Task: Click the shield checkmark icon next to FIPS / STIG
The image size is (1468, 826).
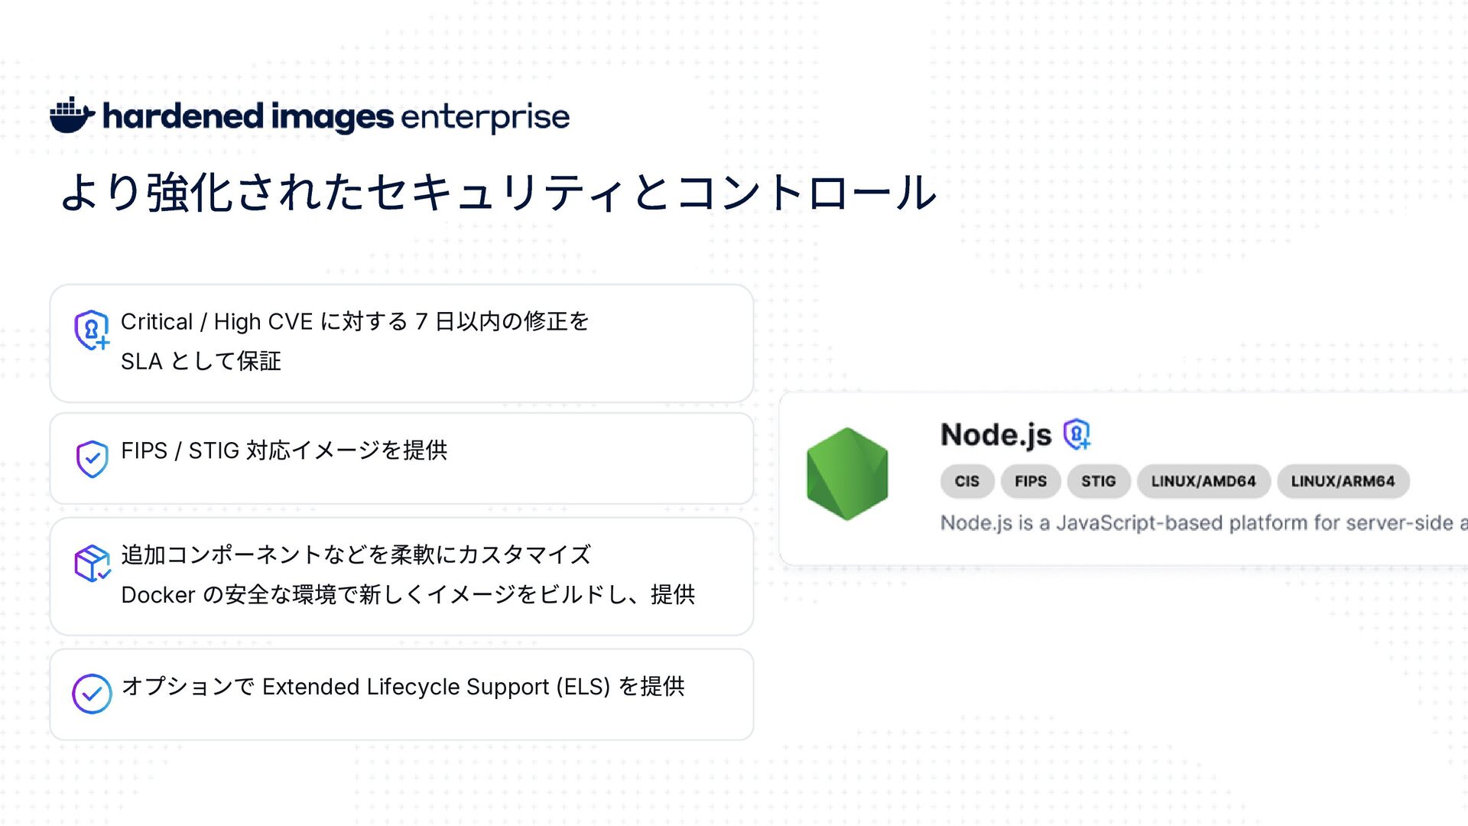Action: [92, 459]
